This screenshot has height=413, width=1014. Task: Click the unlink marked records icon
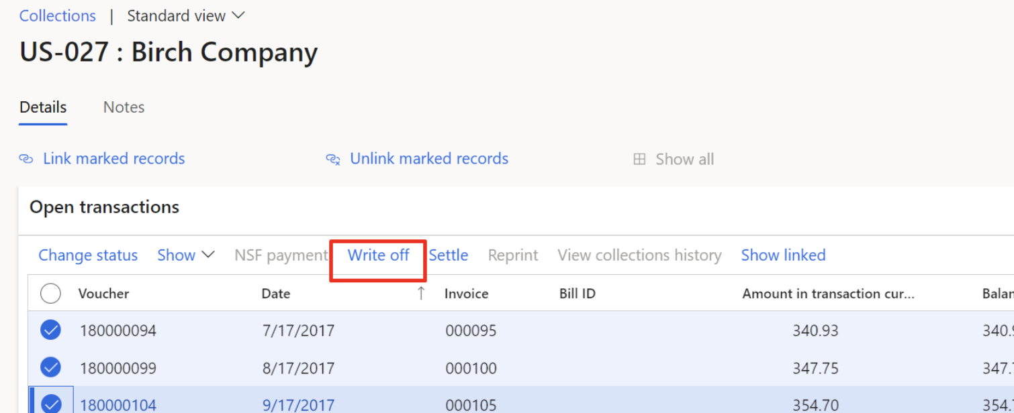point(333,159)
